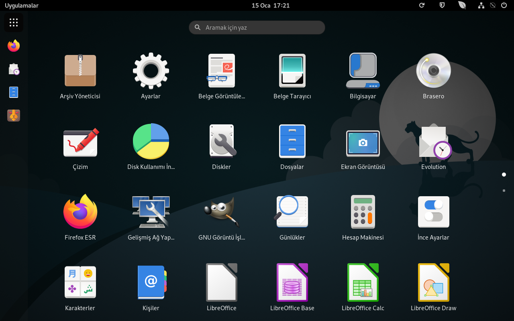Open Çizim drawing app
Viewport: 514px width, 321px height.
coord(80,141)
